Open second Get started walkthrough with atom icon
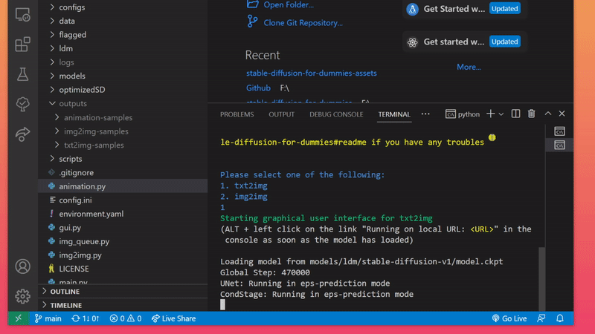 tap(463, 42)
